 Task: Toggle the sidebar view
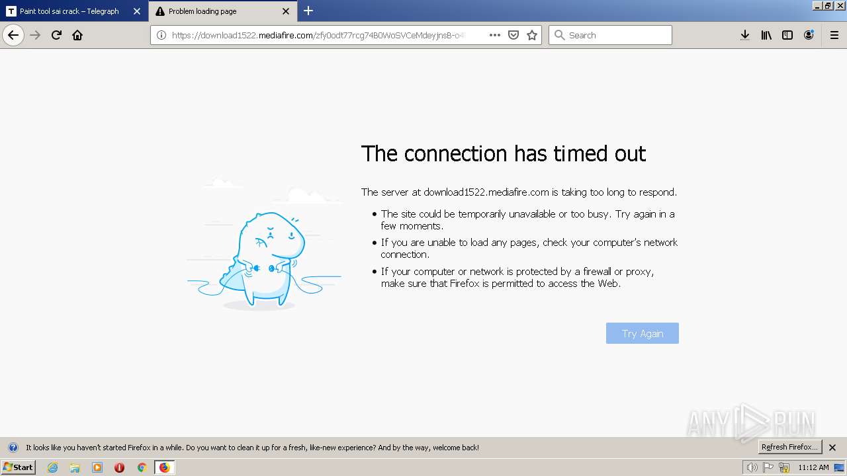(787, 35)
